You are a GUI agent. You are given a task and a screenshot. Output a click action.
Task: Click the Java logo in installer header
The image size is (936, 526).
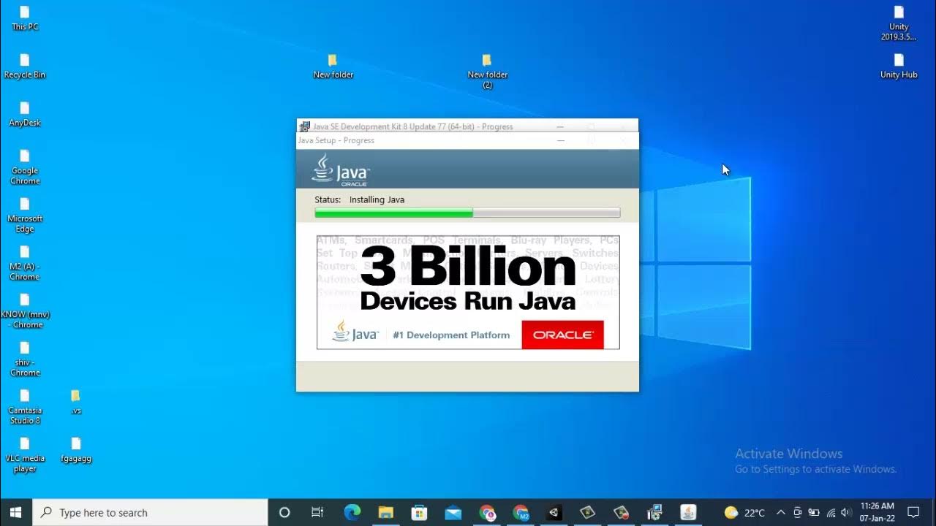[340, 169]
